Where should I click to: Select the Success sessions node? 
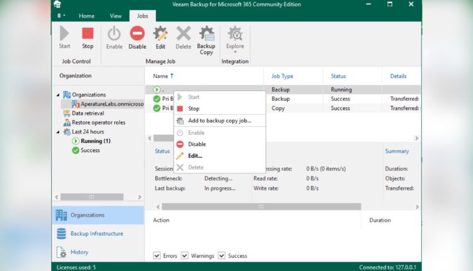click(86, 150)
